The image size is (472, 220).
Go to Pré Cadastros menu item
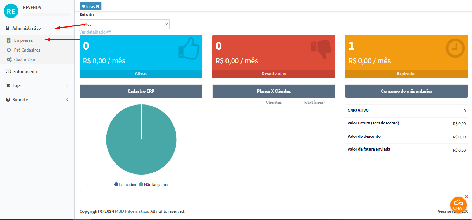coord(27,50)
